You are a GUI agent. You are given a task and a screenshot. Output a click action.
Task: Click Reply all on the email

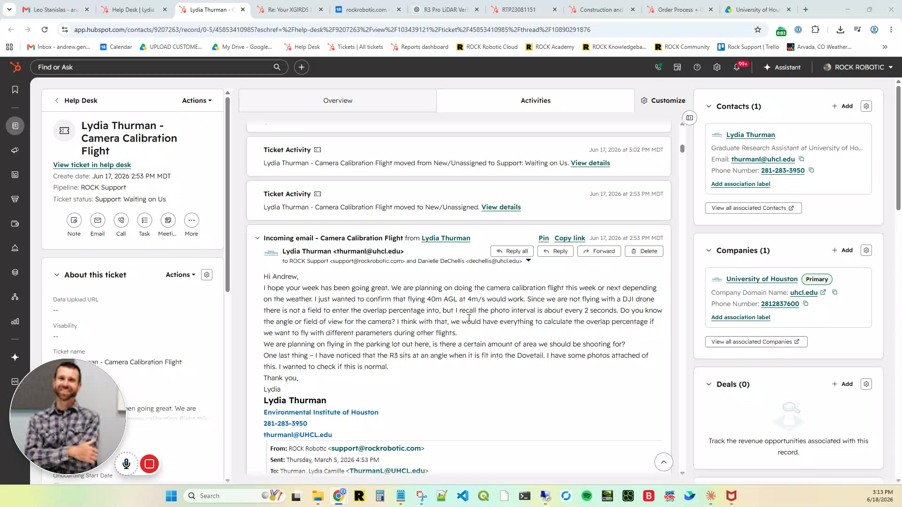512,251
